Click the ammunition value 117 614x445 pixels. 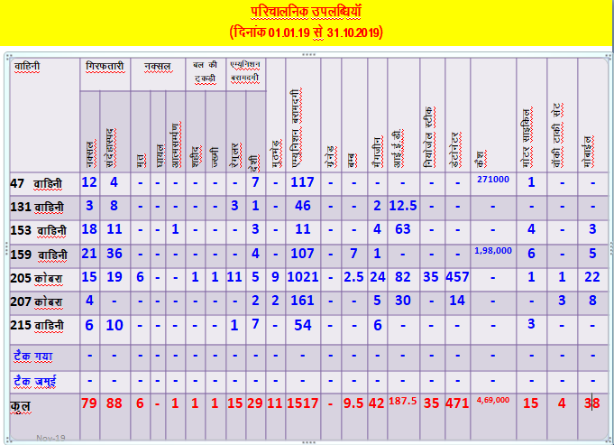(x=302, y=182)
